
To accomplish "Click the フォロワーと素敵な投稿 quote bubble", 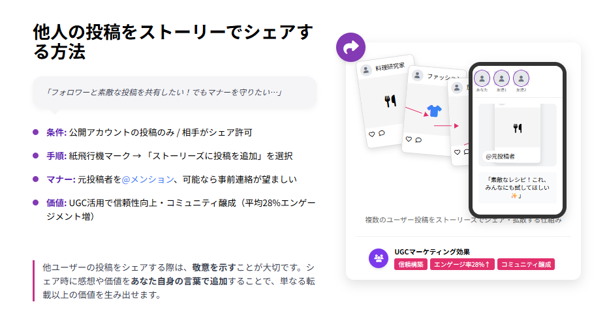I will click(x=174, y=92).
